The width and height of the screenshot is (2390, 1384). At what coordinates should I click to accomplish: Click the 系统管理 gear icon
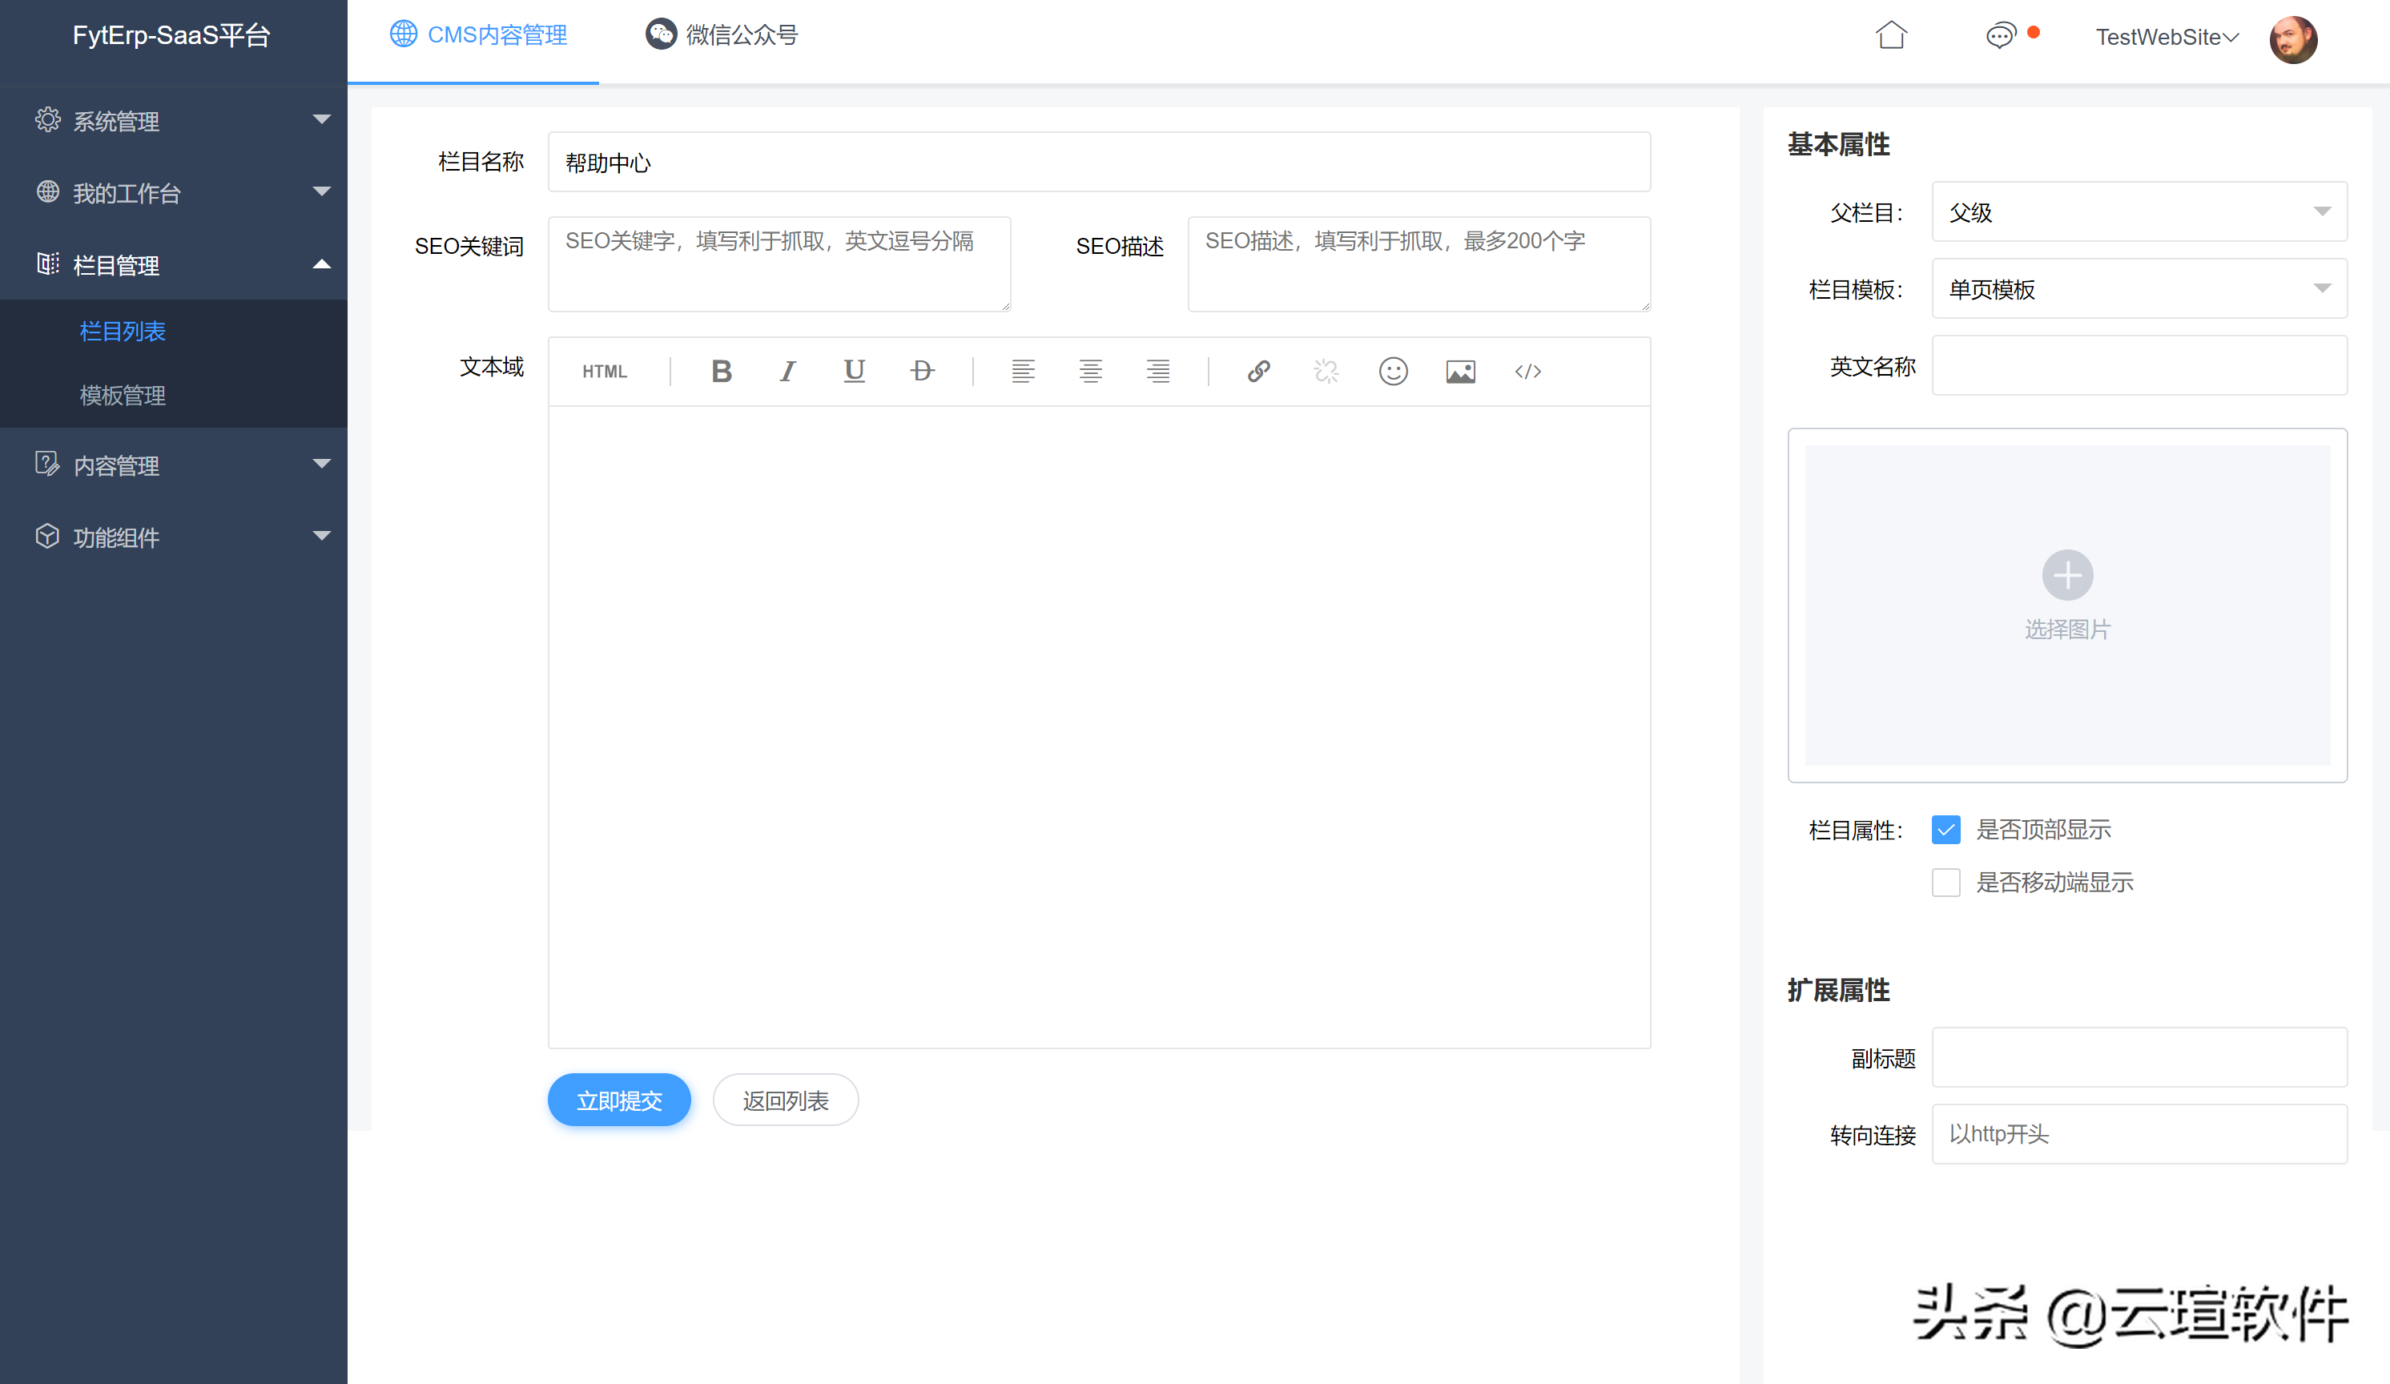(47, 119)
